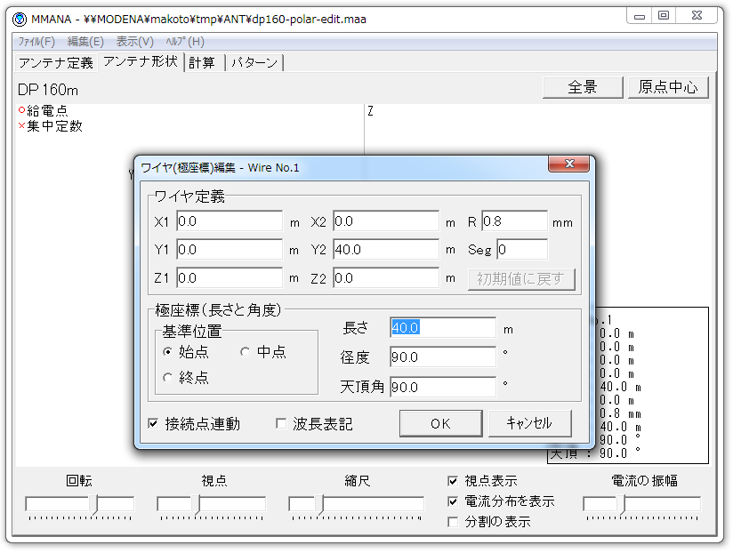Click the 縮尺 zoom slider
733x553 pixels.
357,505
